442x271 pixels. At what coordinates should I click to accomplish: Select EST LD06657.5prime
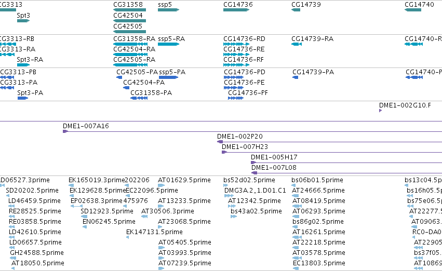pos(12,248)
